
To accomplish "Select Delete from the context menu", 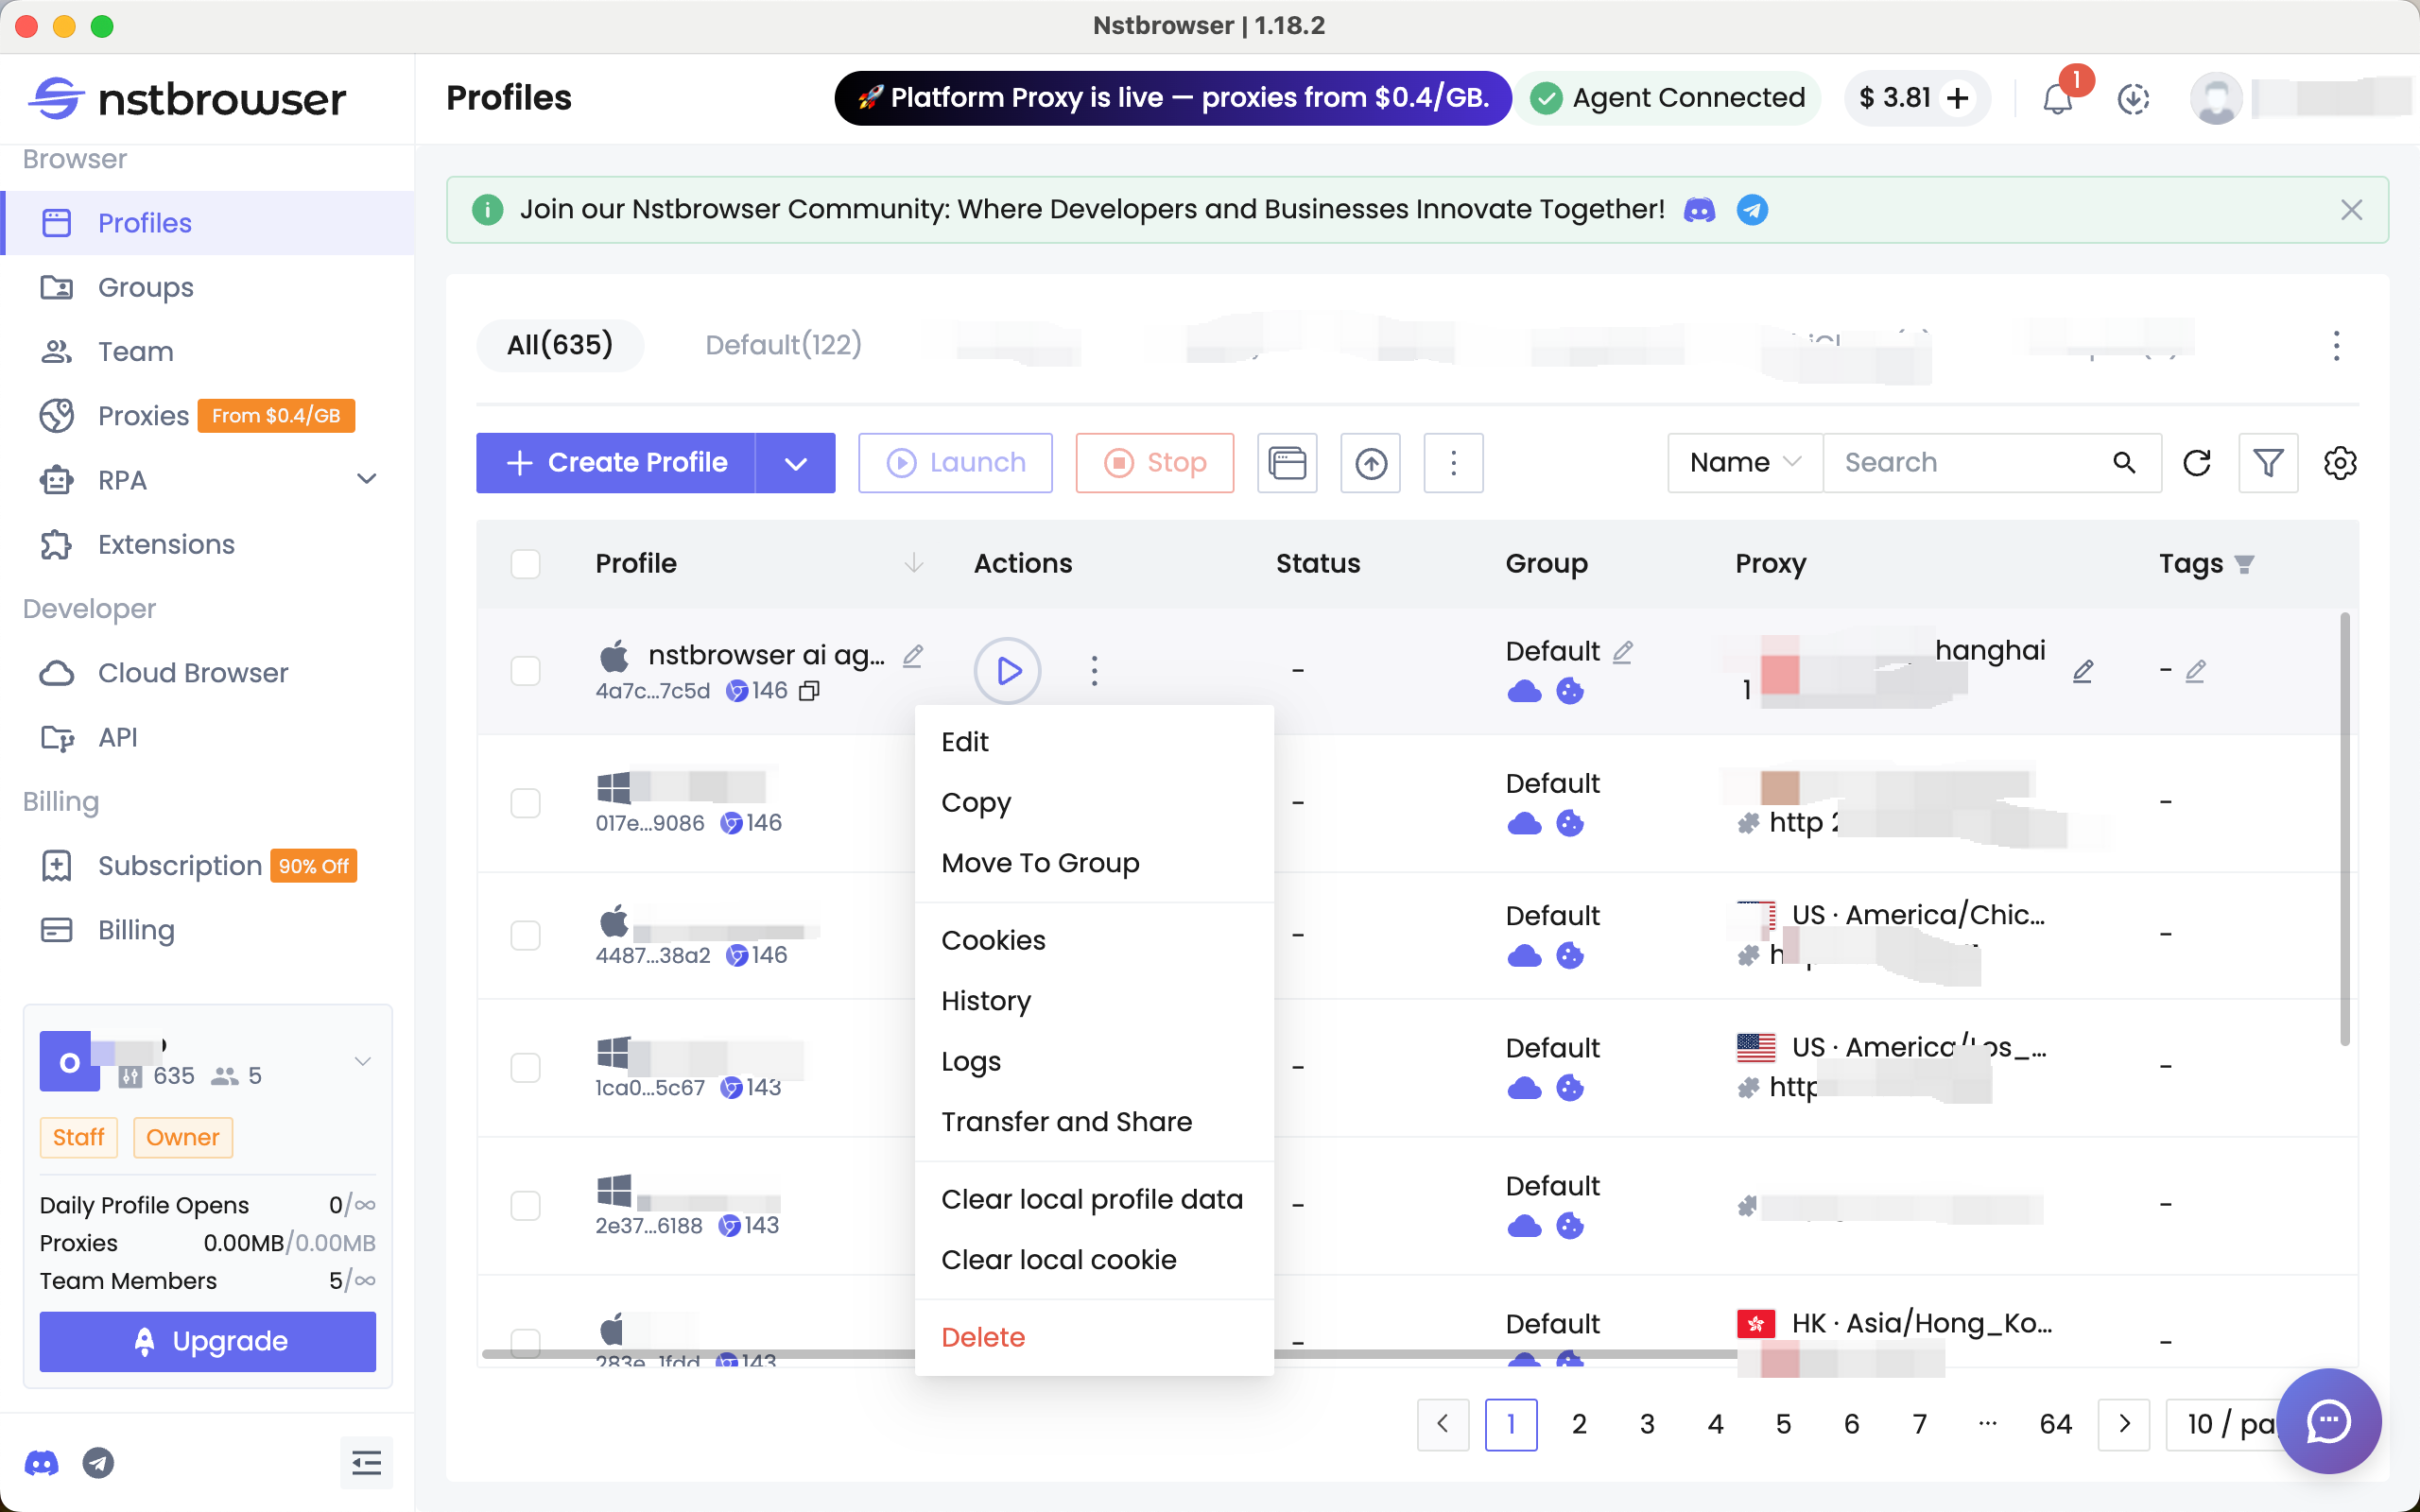I will click(983, 1336).
